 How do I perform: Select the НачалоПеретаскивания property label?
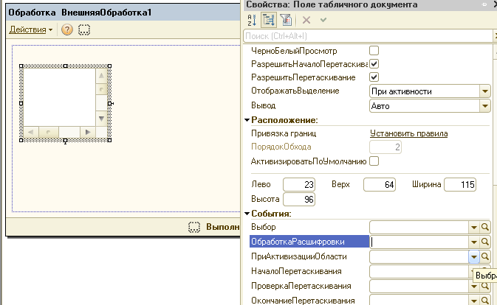tap(296, 271)
